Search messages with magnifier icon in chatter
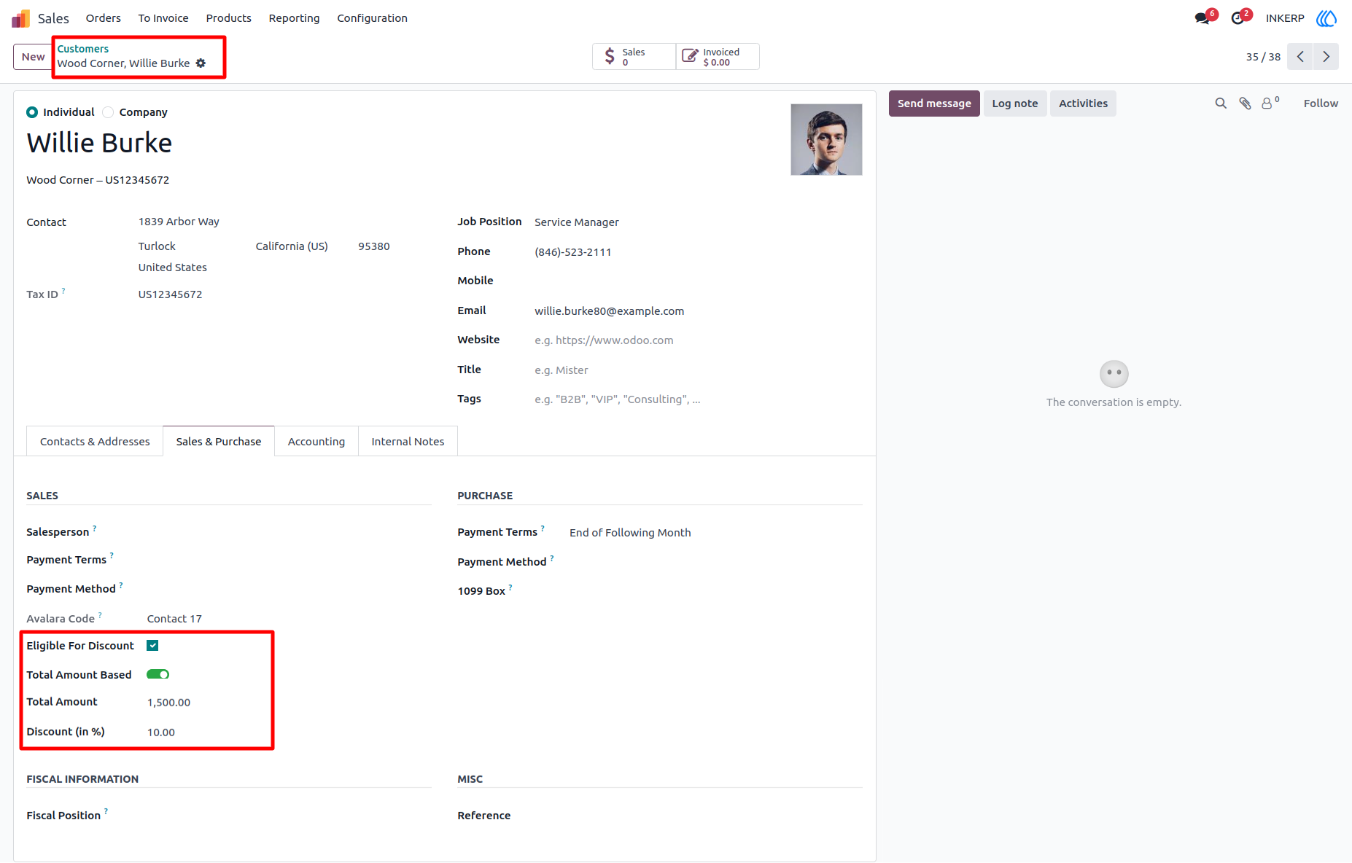Image resolution: width=1352 pixels, height=863 pixels. pyautogui.click(x=1221, y=104)
